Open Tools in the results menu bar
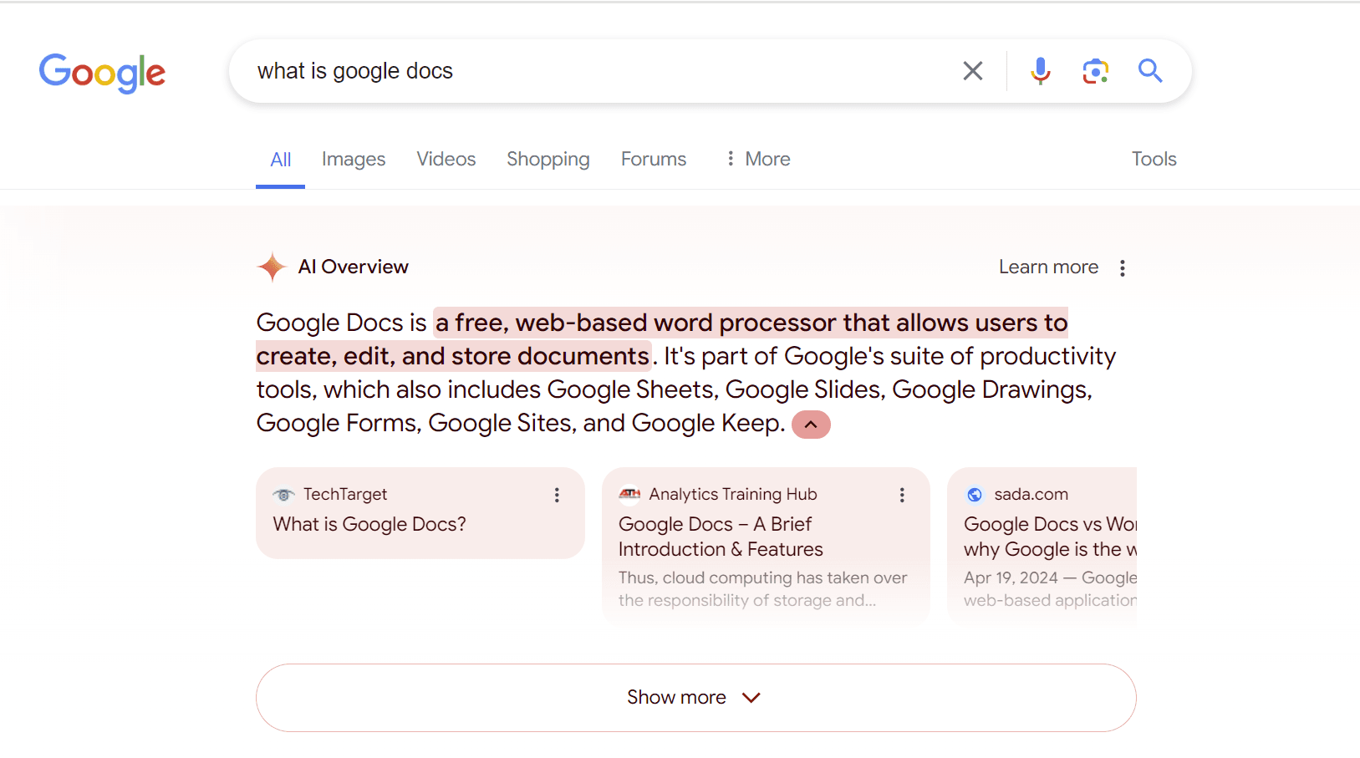The width and height of the screenshot is (1360, 758). click(x=1154, y=159)
